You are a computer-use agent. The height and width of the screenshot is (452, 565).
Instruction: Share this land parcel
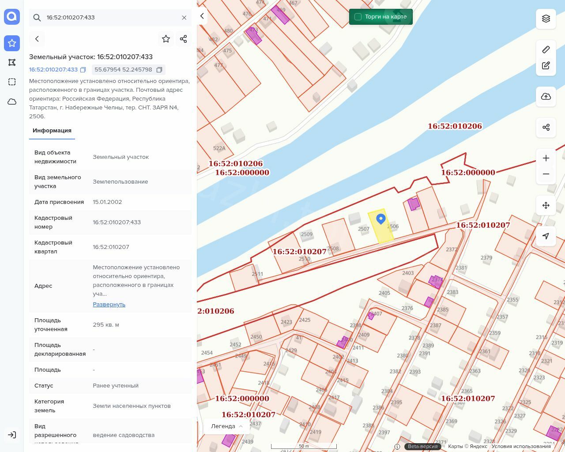(x=184, y=39)
